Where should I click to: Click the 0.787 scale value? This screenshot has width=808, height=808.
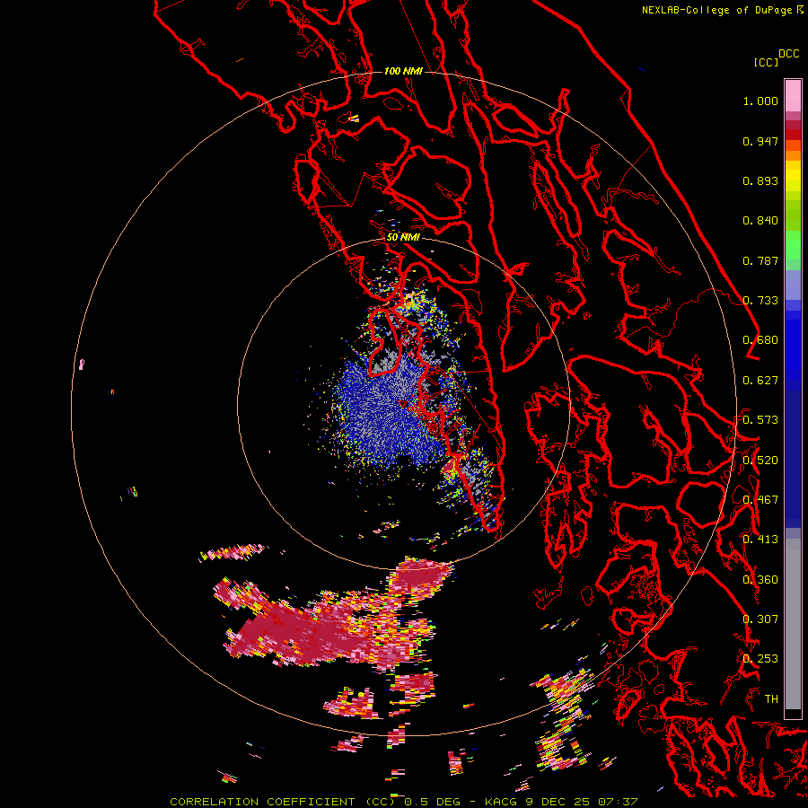760,260
